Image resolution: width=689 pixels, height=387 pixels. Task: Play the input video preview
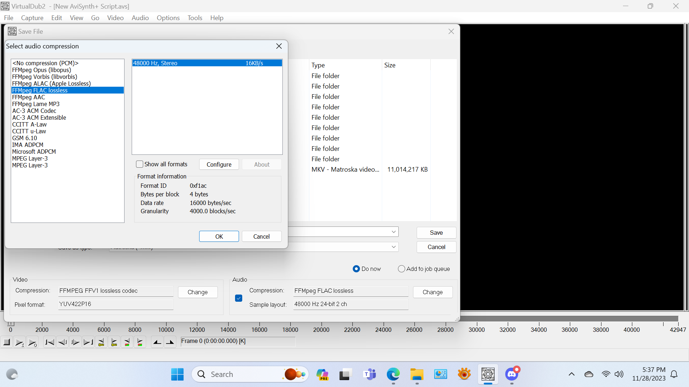tap(19, 342)
